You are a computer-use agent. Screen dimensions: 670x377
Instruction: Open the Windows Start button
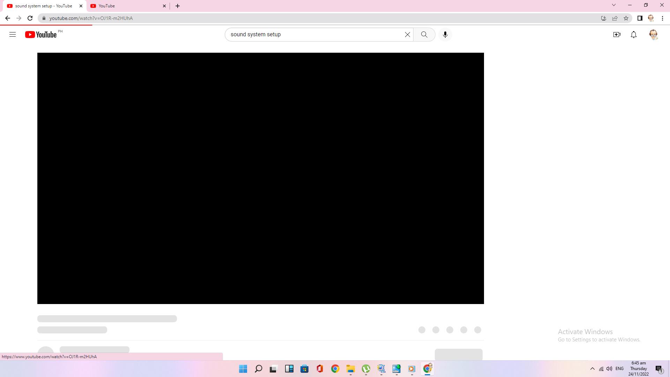pyautogui.click(x=243, y=369)
